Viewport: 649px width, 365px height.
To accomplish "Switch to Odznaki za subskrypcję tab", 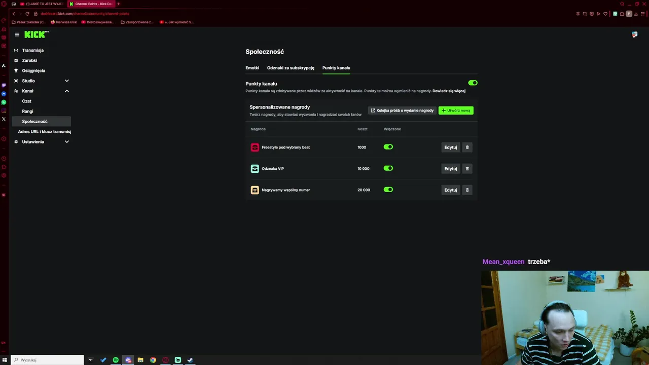I will click(x=291, y=67).
